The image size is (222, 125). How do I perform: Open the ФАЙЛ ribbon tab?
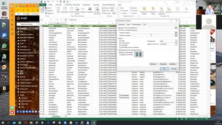click(x=42, y=5)
